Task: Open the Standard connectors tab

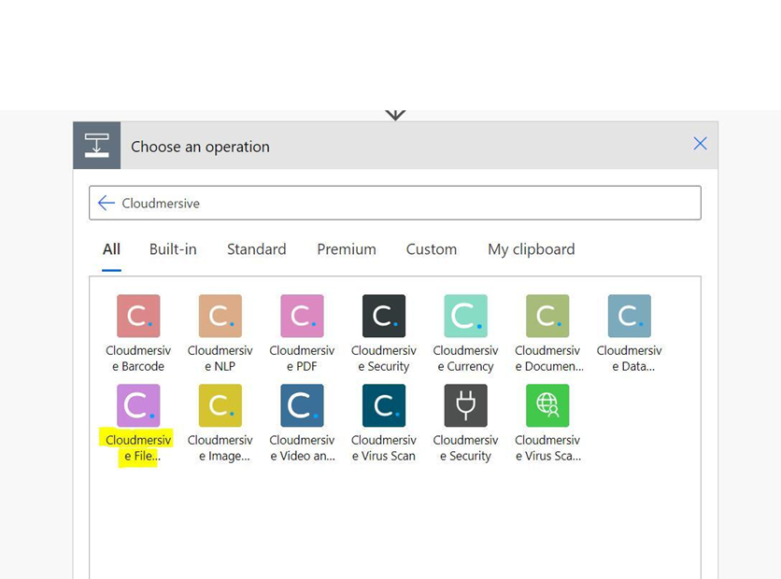Action: coord(257,249)
